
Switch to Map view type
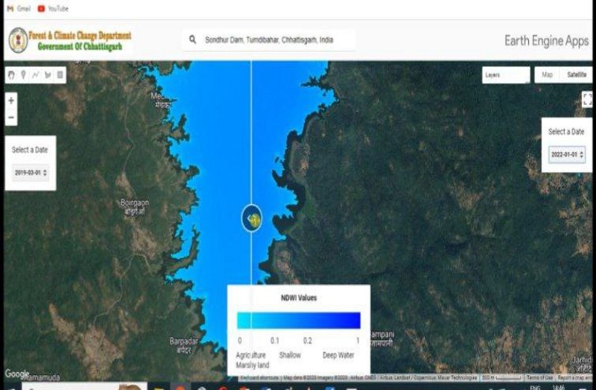coord(548,75)
